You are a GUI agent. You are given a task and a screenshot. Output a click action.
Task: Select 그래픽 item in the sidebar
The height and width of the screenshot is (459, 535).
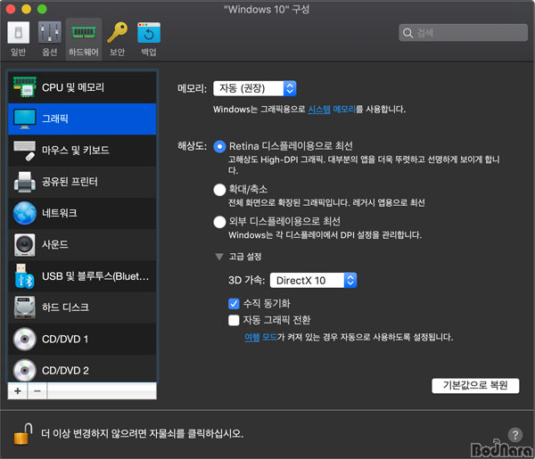(82, 119)
